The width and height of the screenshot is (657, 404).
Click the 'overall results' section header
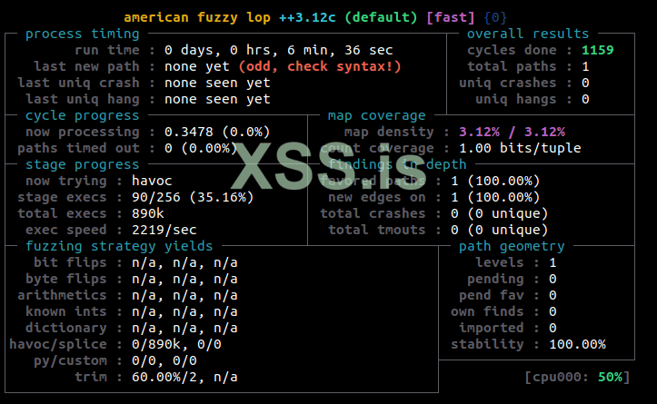click(x=528, y=34)
